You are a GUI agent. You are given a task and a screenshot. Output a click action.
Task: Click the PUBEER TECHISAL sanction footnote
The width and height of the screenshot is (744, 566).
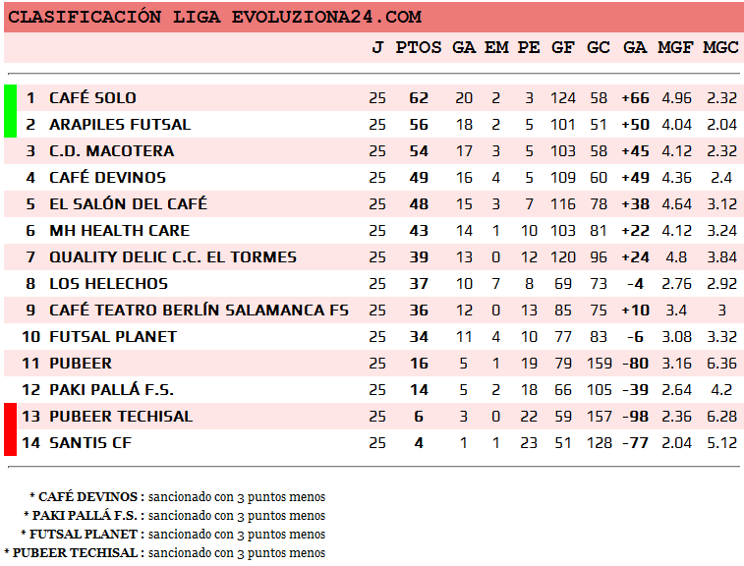(164, 553)
